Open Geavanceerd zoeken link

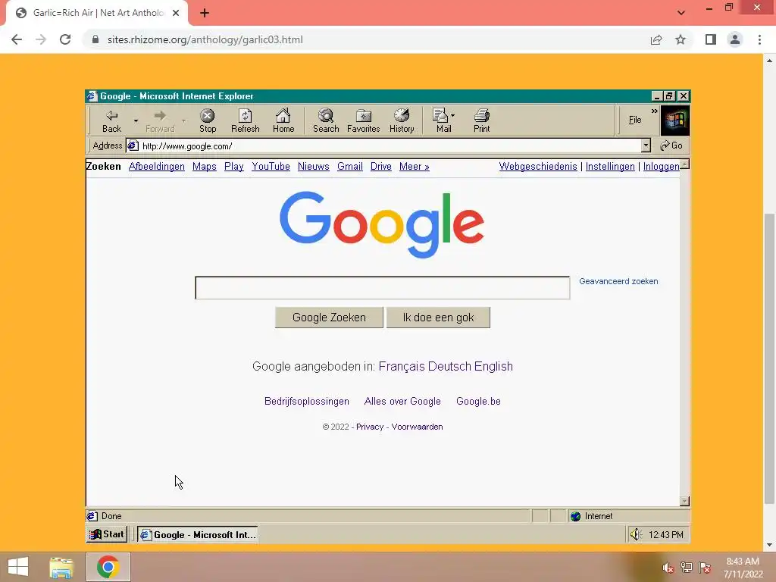[618, 281]
